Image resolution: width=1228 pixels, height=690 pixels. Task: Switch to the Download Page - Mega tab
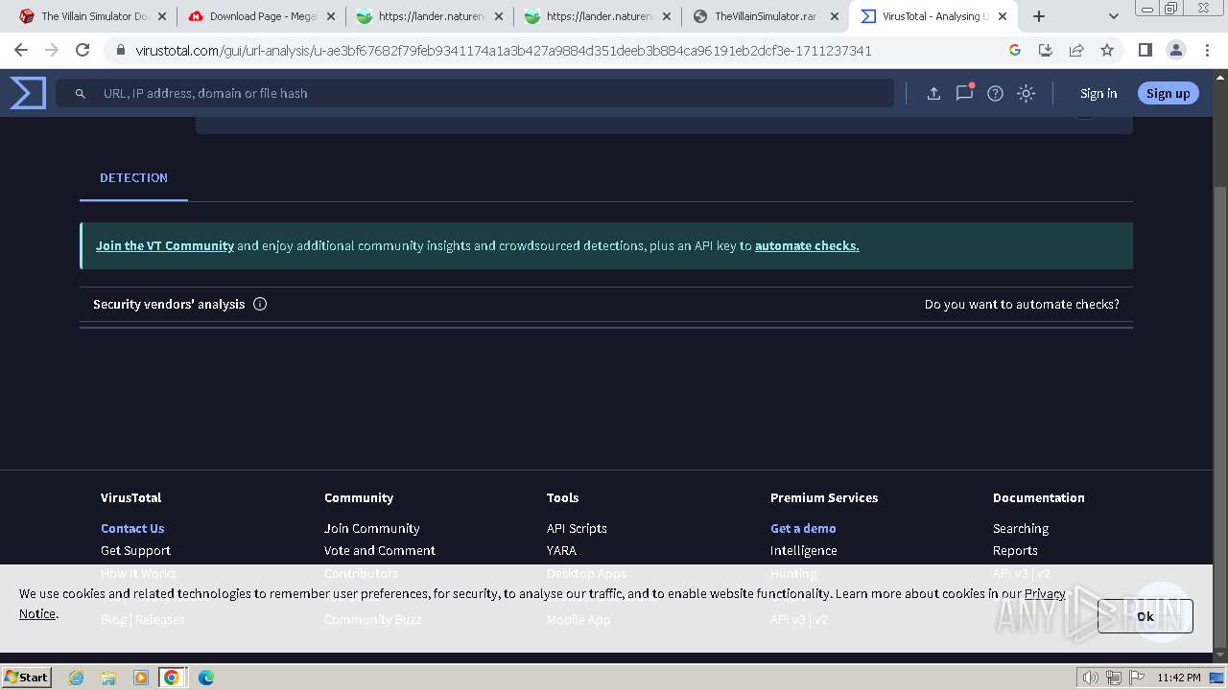click(x=262, y=16)
